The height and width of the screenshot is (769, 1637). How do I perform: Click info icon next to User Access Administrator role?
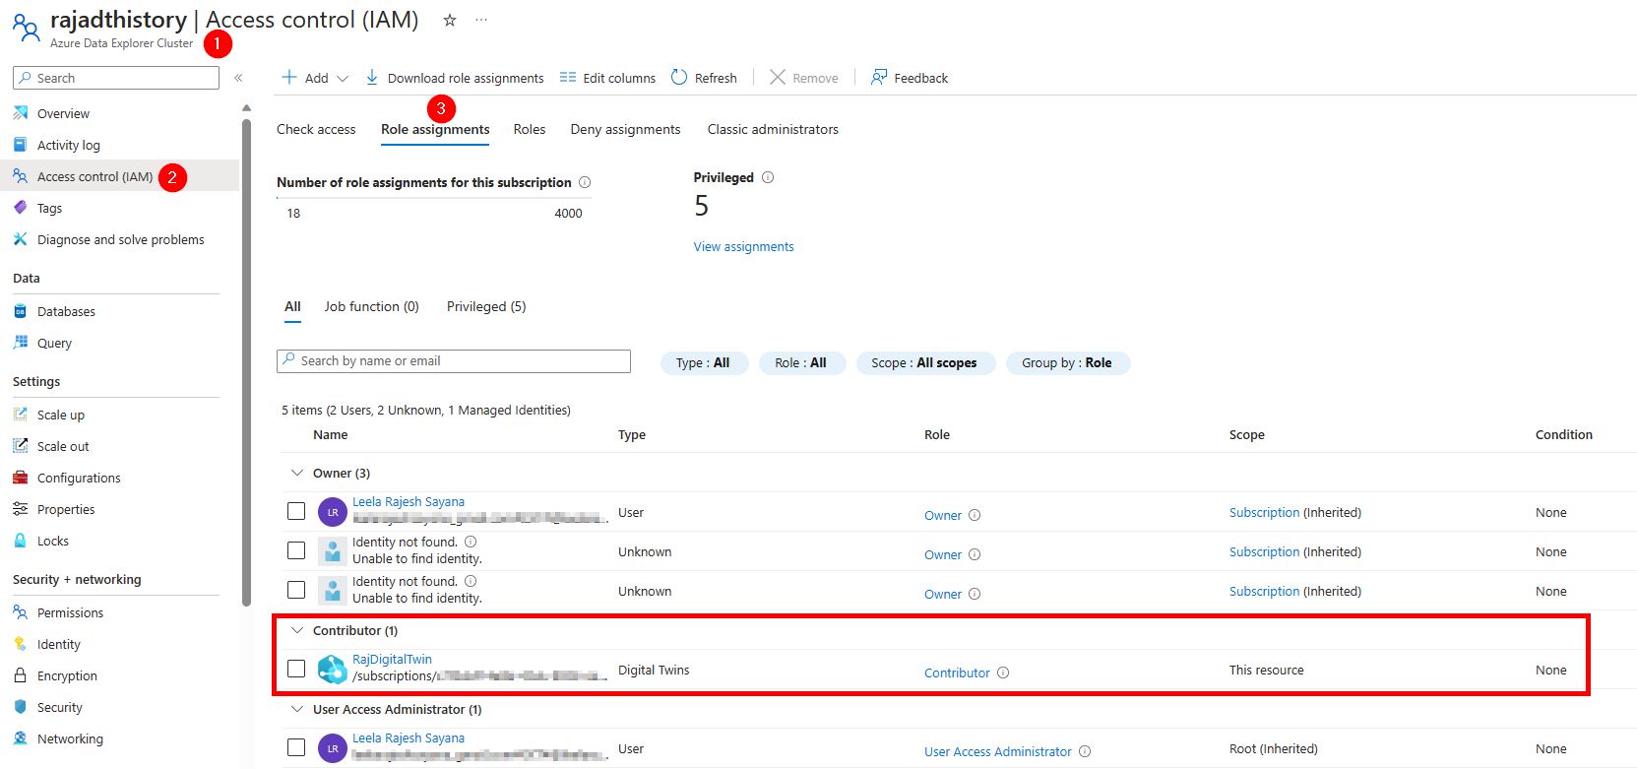point(1085,751)
